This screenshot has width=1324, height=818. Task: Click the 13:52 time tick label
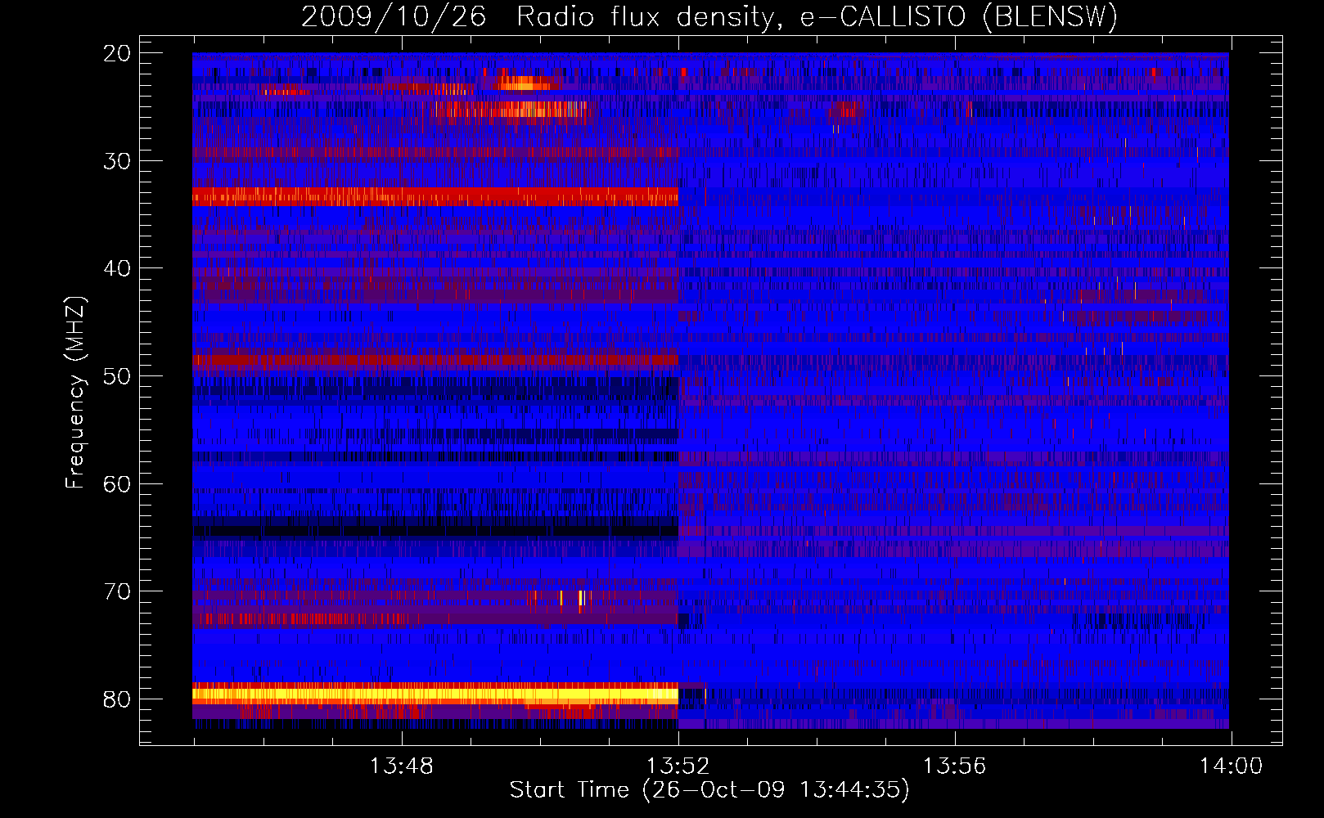pos(678,766)
